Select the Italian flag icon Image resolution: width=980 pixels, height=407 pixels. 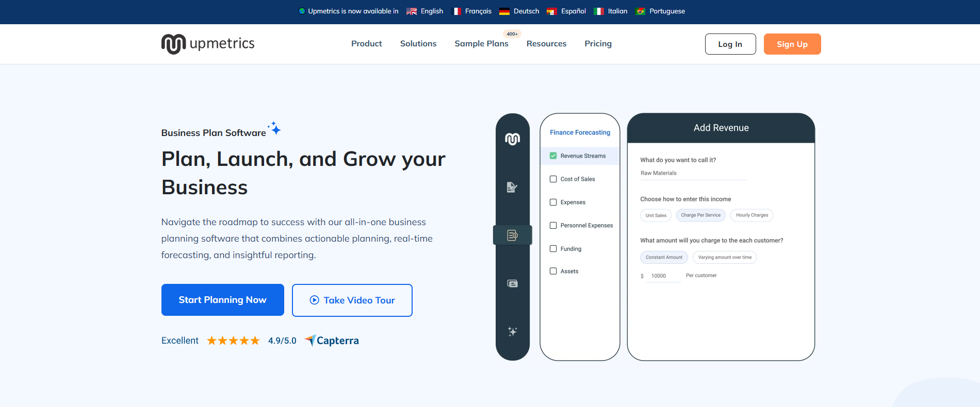pos(599,11)
